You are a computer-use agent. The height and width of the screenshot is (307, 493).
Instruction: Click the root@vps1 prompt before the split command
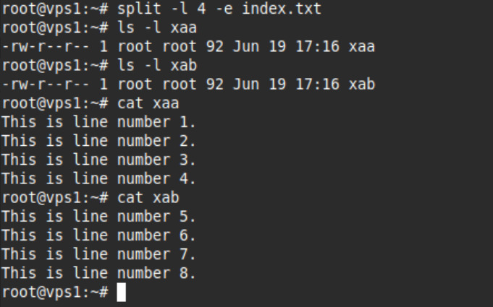point(49,9)
